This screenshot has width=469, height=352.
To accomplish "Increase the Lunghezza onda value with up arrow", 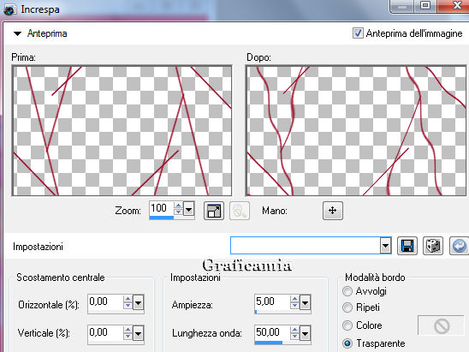I will pyautogui.click(x=294, y=330).
